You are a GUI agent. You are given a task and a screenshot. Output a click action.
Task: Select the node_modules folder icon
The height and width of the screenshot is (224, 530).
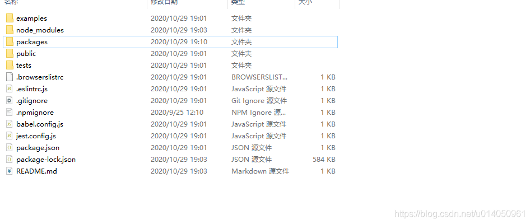click(x=10, y=30)
